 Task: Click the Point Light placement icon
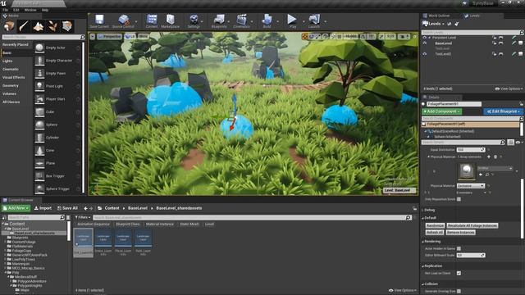pyautogui.click(x=39, y=86)
